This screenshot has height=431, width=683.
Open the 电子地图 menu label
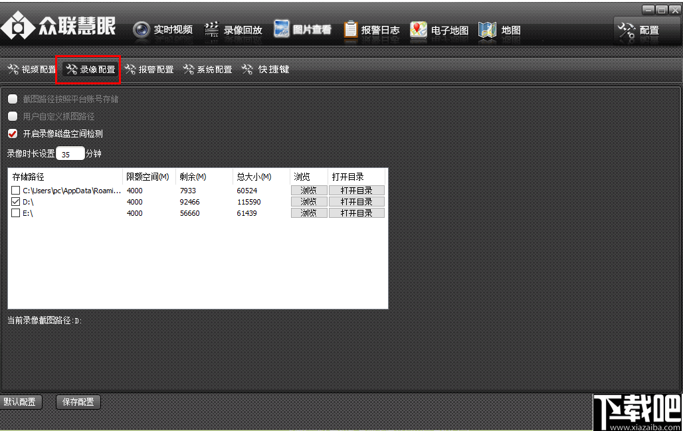click(450, 31)
